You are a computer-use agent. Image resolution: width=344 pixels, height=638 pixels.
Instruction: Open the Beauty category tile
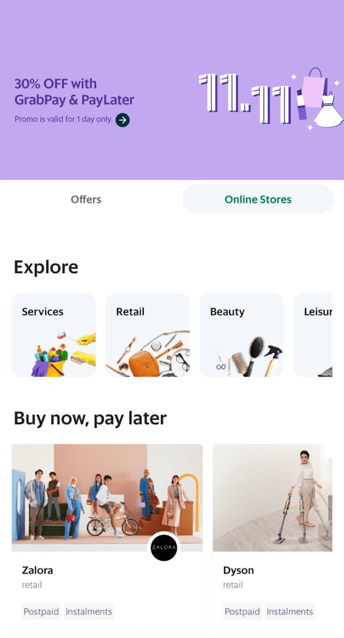241,335
